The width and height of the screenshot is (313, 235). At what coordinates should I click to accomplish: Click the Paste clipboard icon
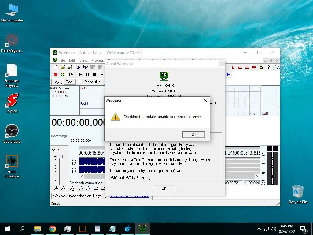click(93, 67)
